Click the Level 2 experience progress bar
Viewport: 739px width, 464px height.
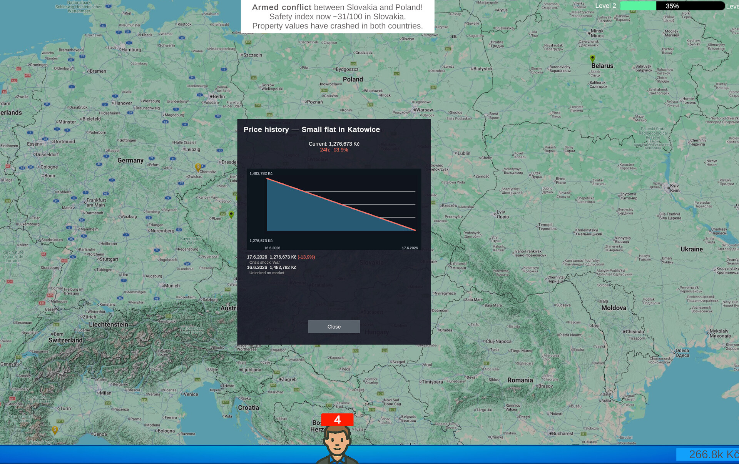(672, 6)
